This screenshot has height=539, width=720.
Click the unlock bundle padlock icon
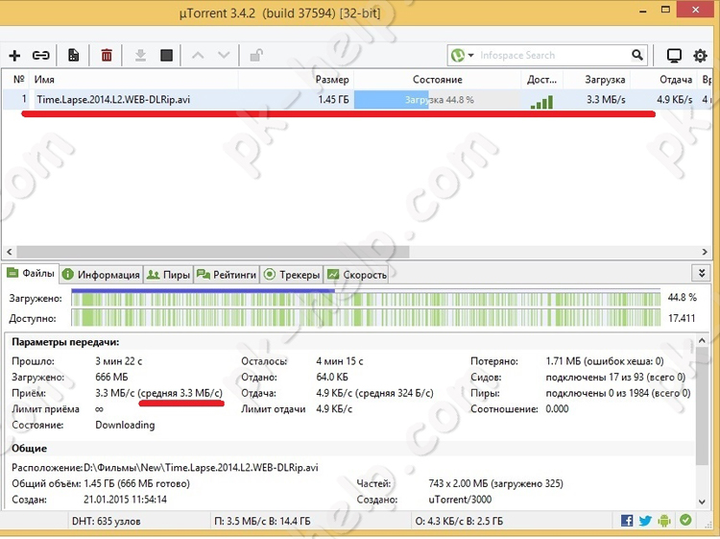coord(256,56)
